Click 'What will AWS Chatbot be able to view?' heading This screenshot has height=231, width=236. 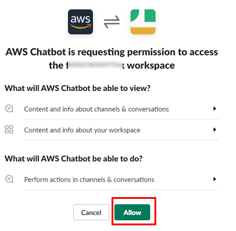[x=78, y=88]
